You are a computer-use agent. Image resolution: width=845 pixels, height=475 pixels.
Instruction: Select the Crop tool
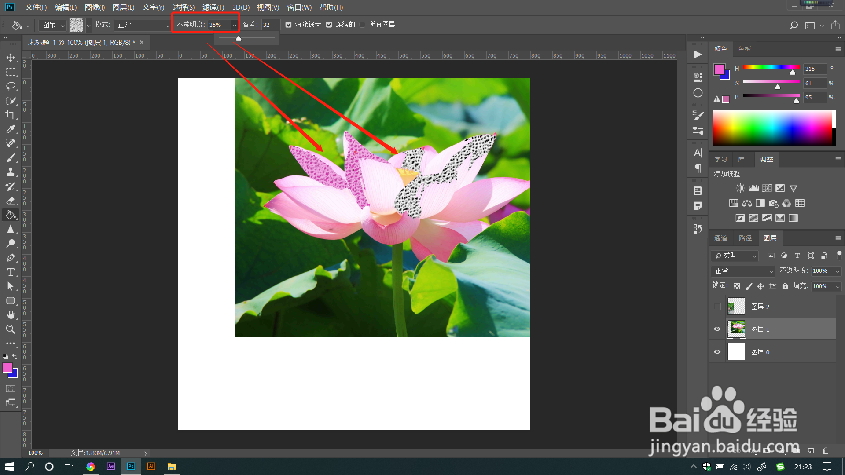coord(11,115)
